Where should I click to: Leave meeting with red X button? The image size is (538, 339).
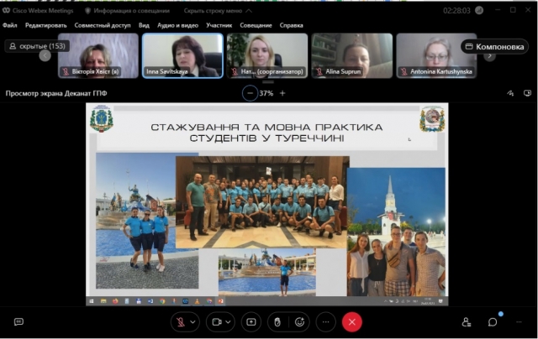point(351,322)
